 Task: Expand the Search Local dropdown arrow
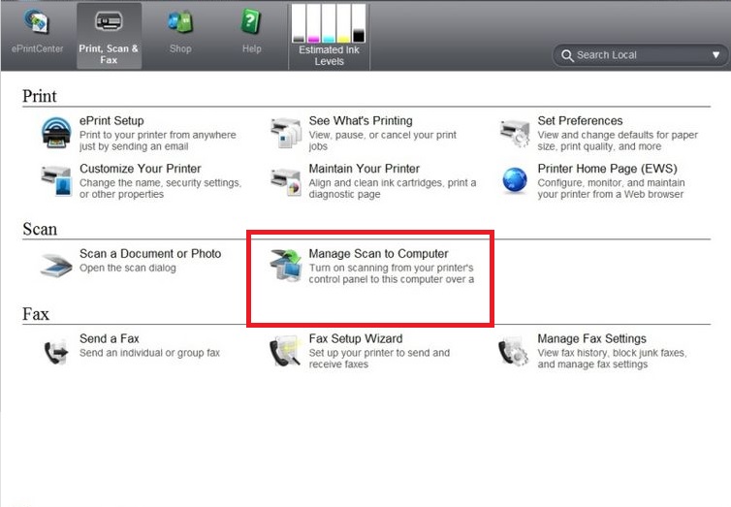tap(715, 55)
